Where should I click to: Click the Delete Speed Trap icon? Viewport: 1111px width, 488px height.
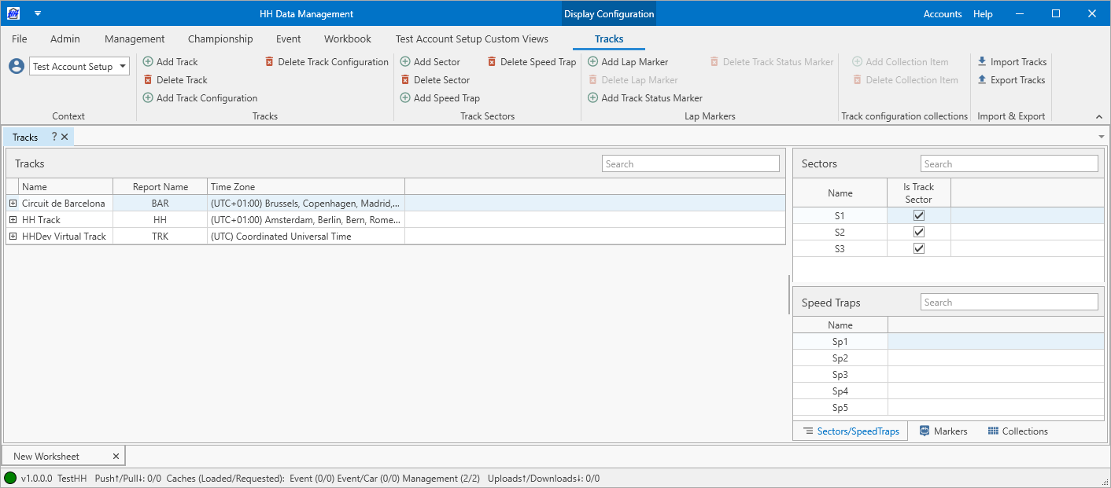pos(492,62)
